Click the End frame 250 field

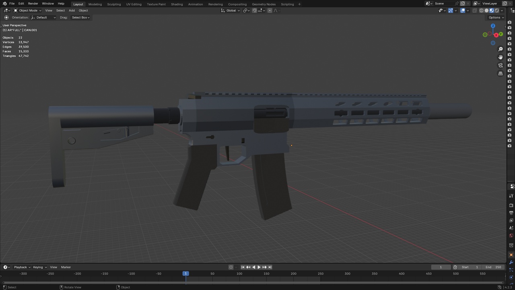click(493, 267)
